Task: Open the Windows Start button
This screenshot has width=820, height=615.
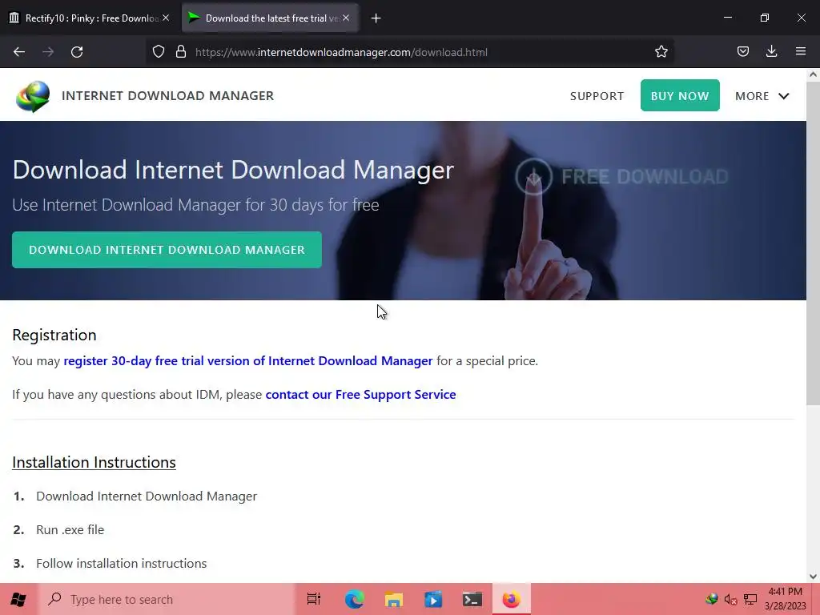Action: point(18,599)
